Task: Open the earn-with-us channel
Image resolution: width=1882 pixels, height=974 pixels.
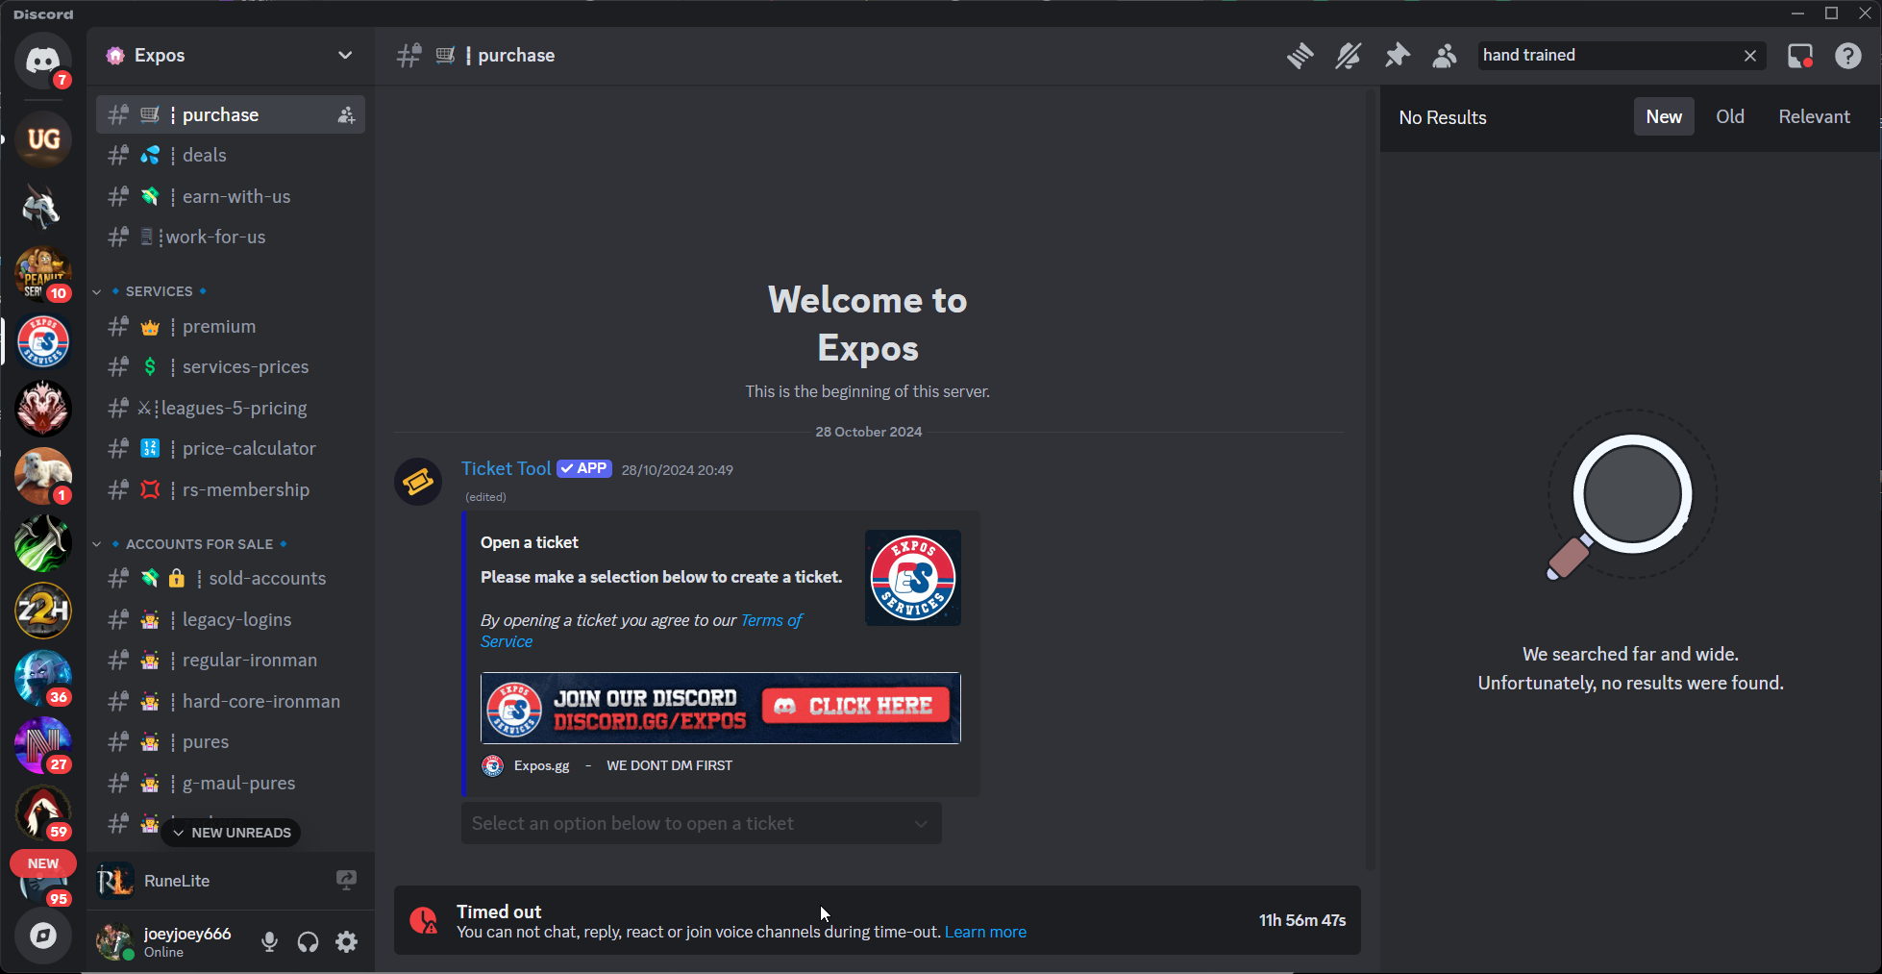Action: (x=231, y=196)
